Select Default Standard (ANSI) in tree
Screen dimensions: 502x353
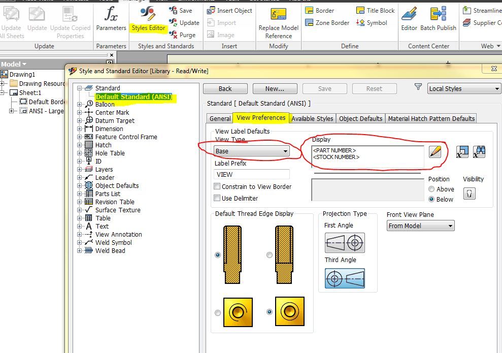[x=134, y=97]
